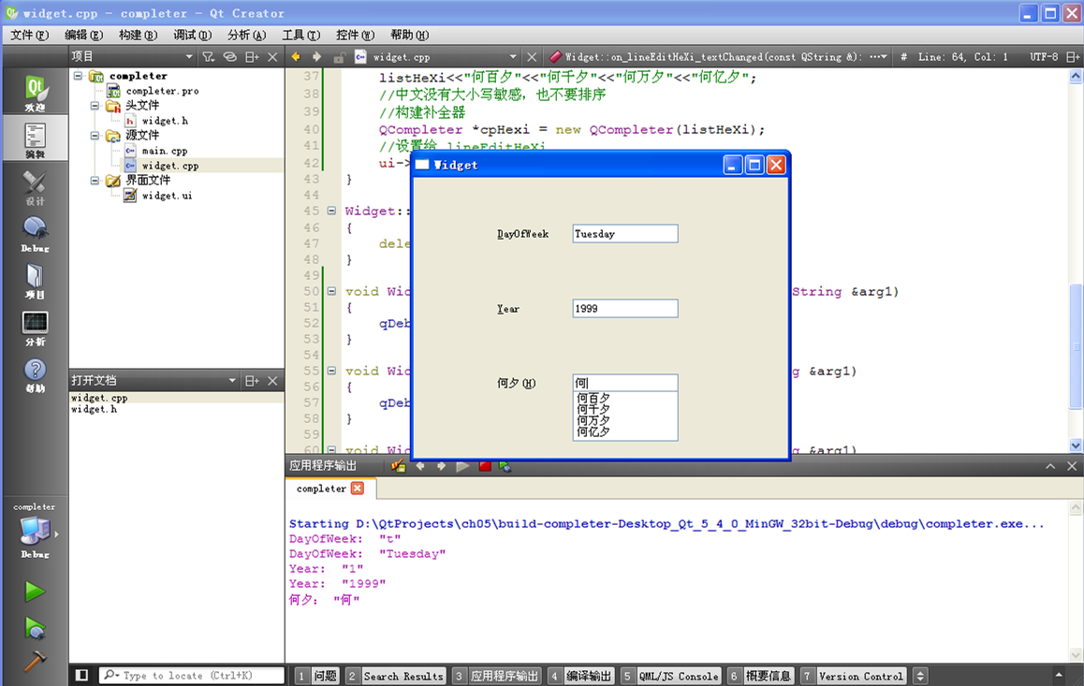Open Analyze mode in sidebar
Screen dimensions: 1084x686
[35, 328]
